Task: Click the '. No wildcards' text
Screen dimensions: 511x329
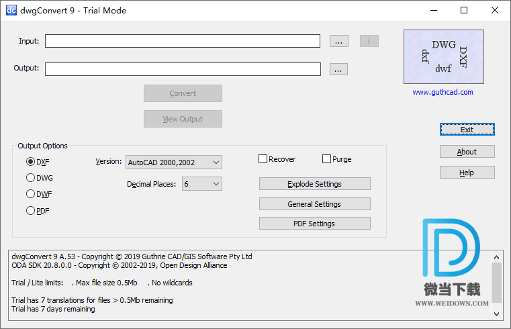Action: click(170, 283)
